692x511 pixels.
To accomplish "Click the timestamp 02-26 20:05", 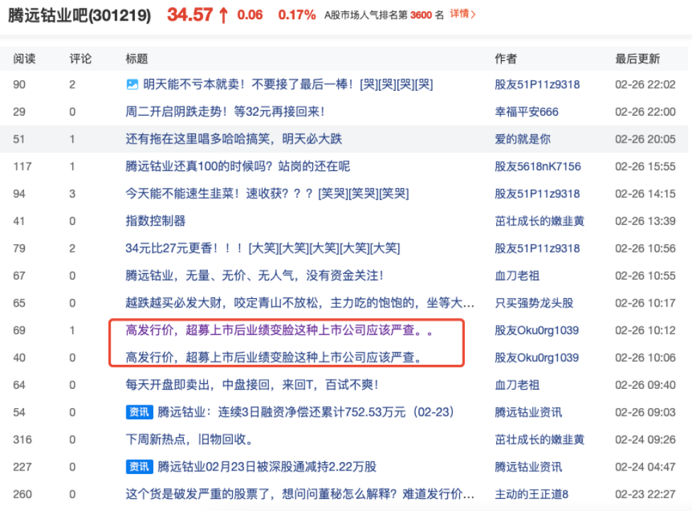I will click(645, 139).
